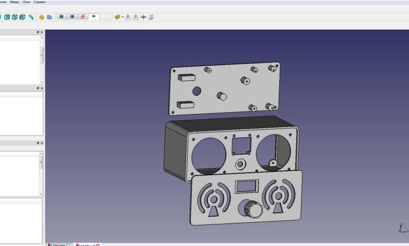Click first panel scrollbar thumb
The image size is (409, 246).
42,55
